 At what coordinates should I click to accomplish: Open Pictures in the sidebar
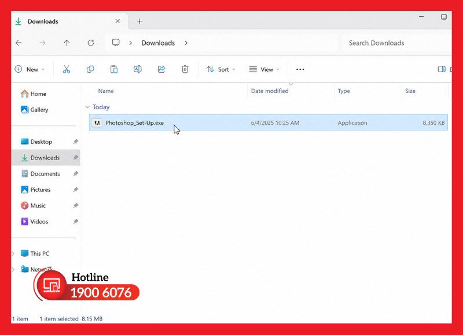point(36,189)
